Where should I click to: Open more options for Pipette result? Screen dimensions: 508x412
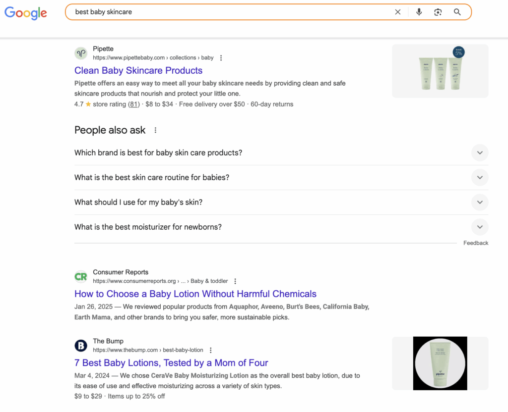(221, 58)
